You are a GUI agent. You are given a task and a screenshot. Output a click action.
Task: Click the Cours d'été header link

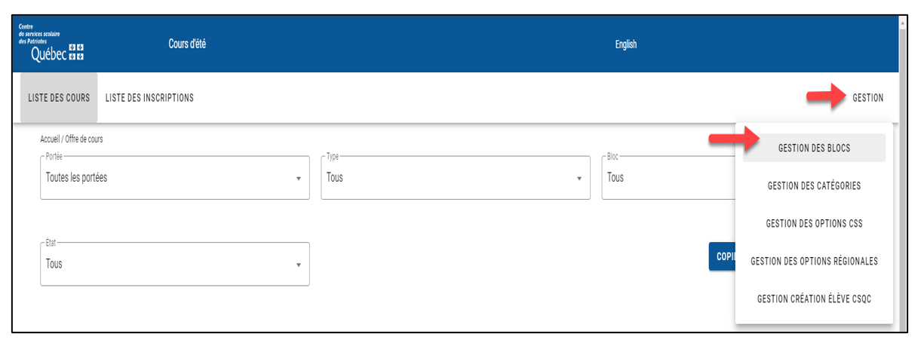pyautogui.click(x=187, y=44)
